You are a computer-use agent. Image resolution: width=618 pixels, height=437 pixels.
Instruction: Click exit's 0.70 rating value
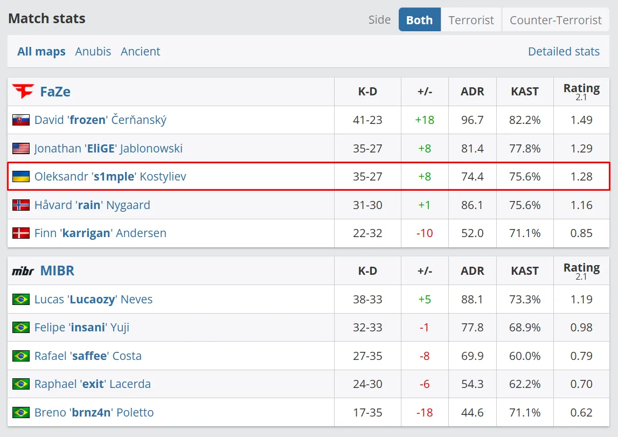581,384
